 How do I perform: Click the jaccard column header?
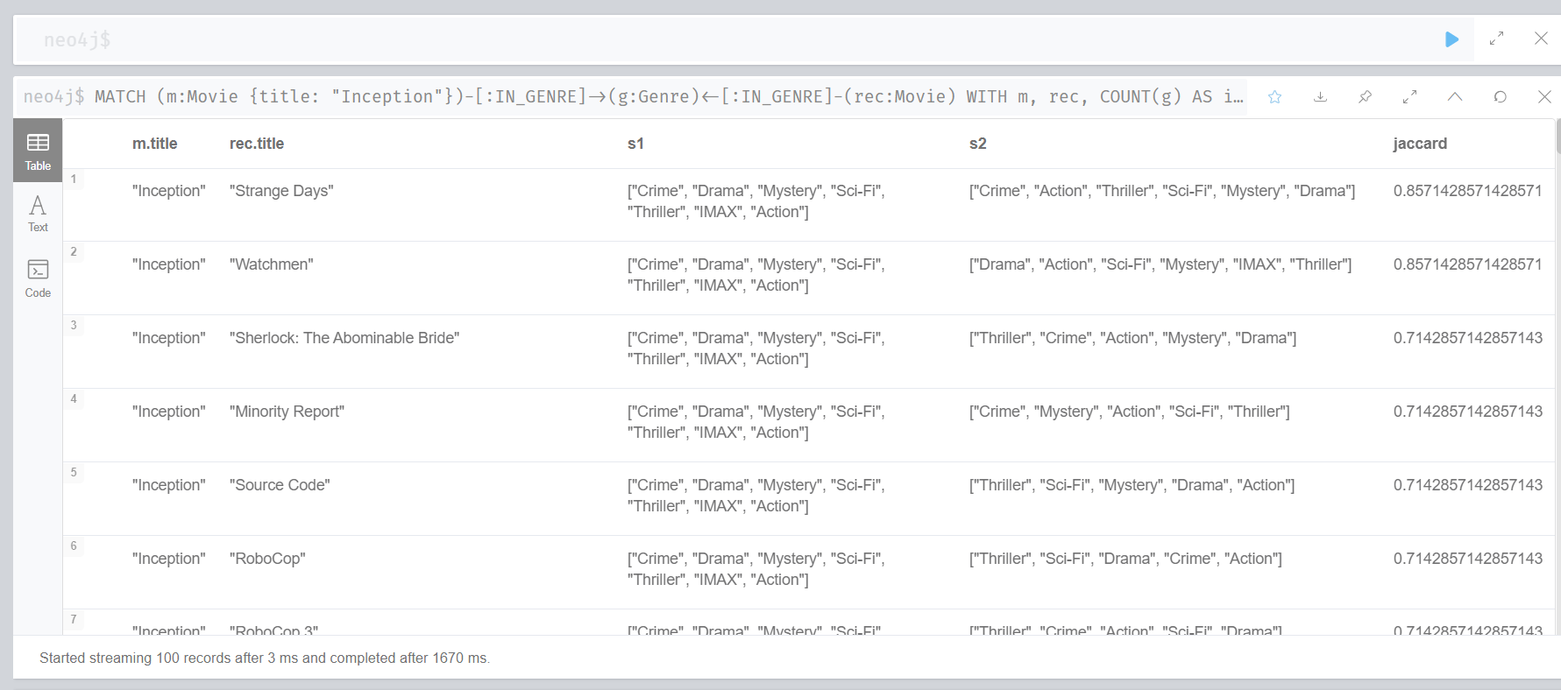point(1420,144)
